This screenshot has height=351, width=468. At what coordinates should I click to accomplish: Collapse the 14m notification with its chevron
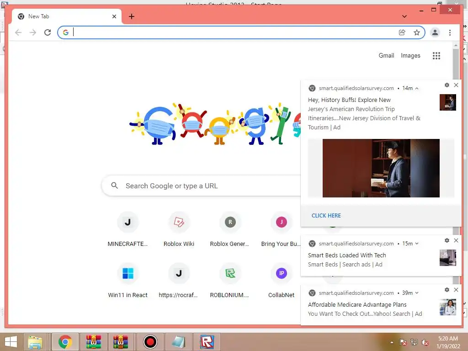click(x=417, y=88)
